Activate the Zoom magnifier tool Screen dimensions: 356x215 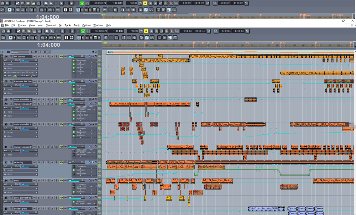point(31,37)
